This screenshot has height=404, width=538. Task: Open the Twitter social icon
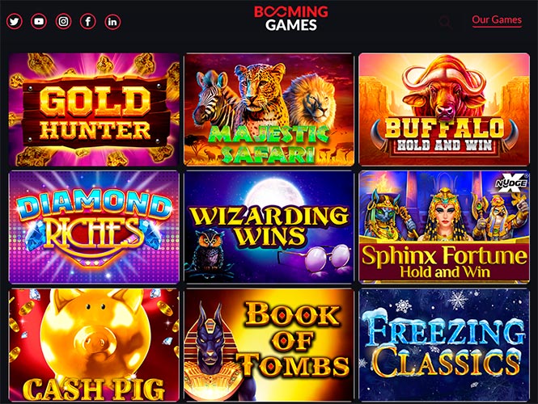point(15,22)
